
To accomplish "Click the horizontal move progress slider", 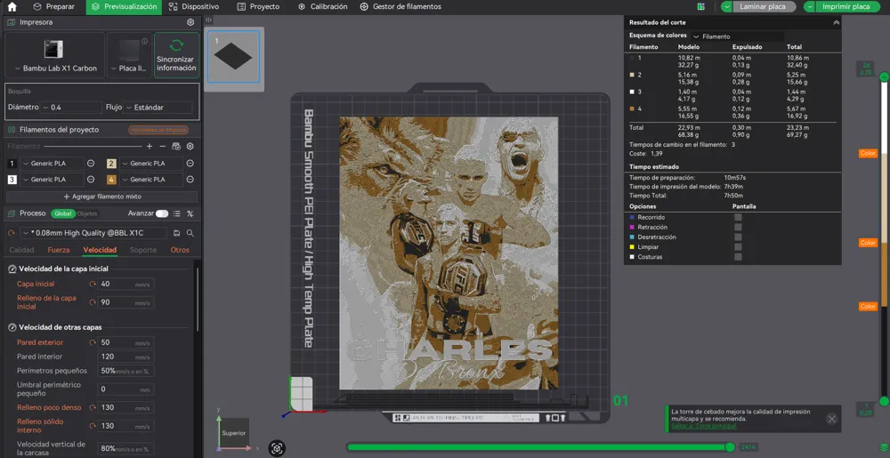I will click(538, 447).
